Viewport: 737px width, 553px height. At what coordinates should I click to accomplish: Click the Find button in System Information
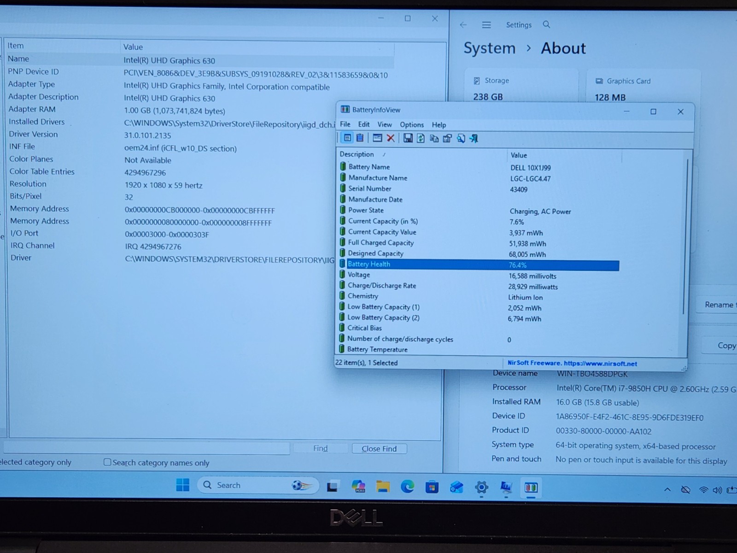pos(320,448)
